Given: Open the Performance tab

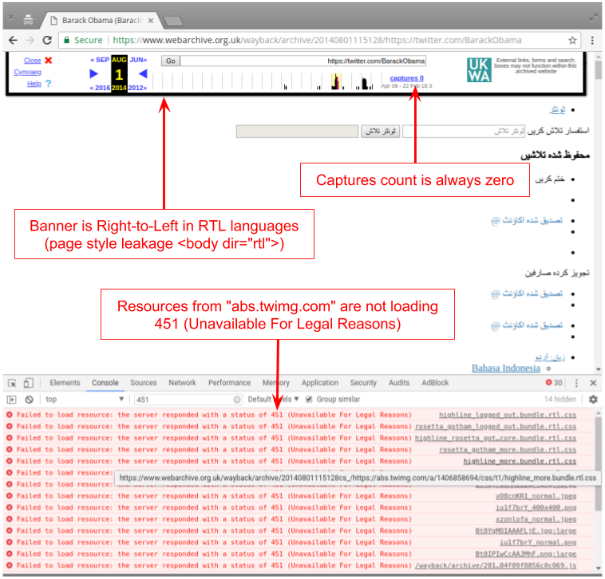Looking at the screenshot, I should click(x=229, y=383).
